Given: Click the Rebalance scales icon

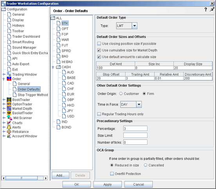Looking at the screenshot, I should click(x=9, y=132).
